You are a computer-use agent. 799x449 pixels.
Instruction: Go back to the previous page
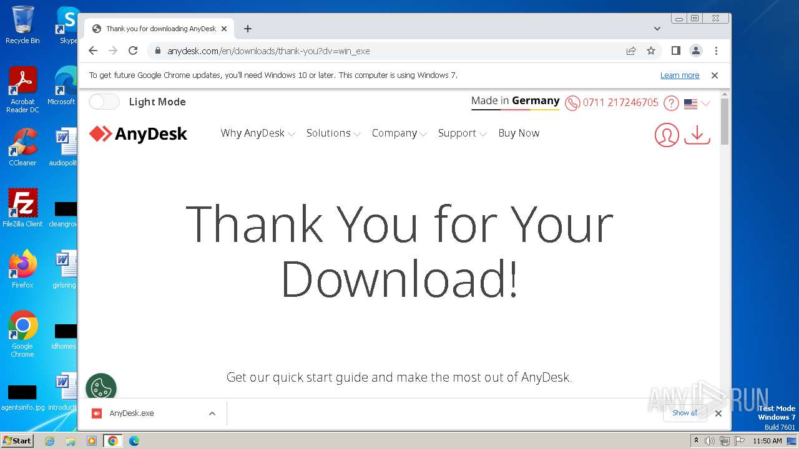(93, 51)
